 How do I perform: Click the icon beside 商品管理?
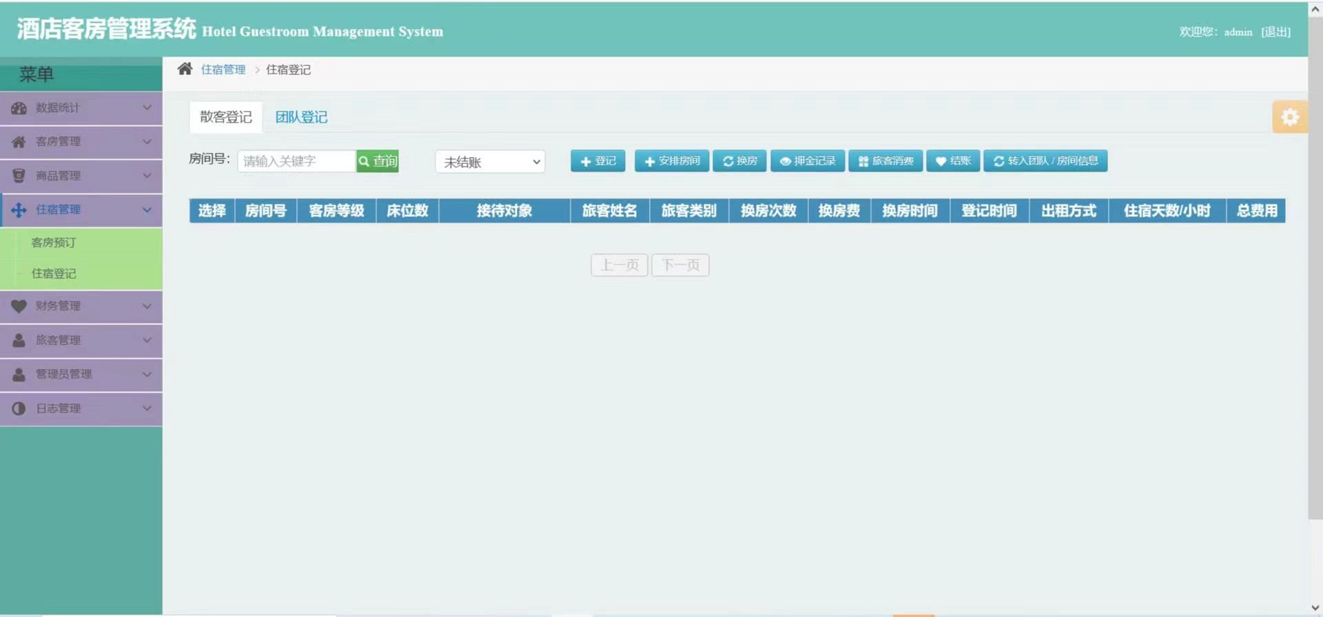(19, 176)
